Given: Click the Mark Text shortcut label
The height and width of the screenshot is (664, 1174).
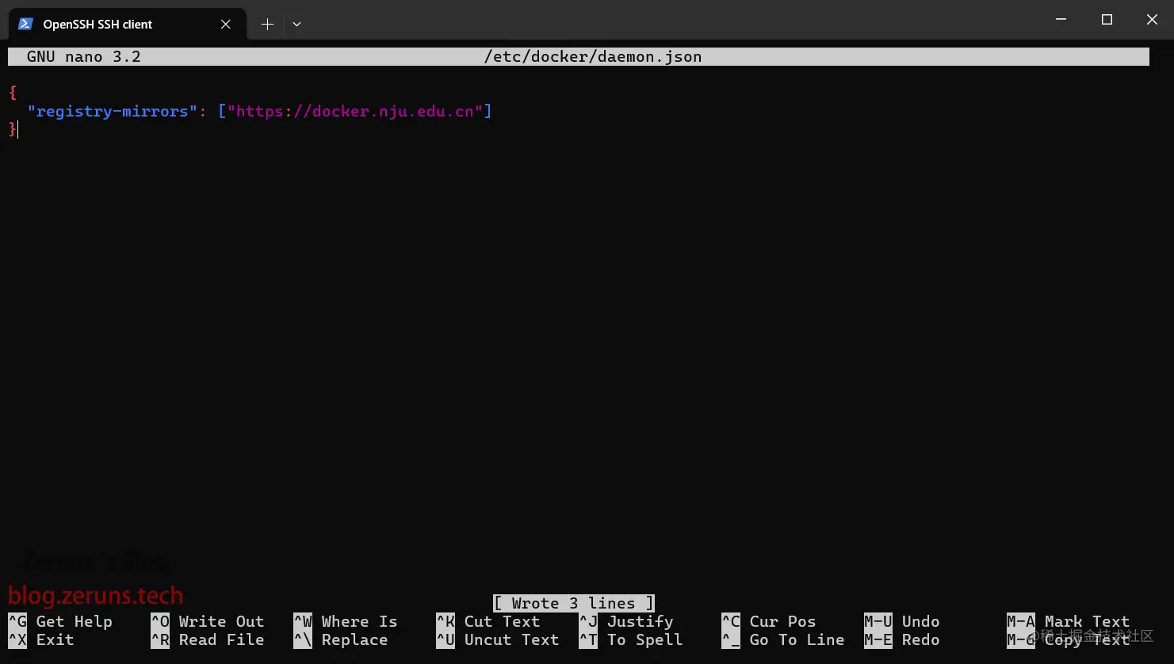Looking at the screenshot, I should [x=1087, y=621].
